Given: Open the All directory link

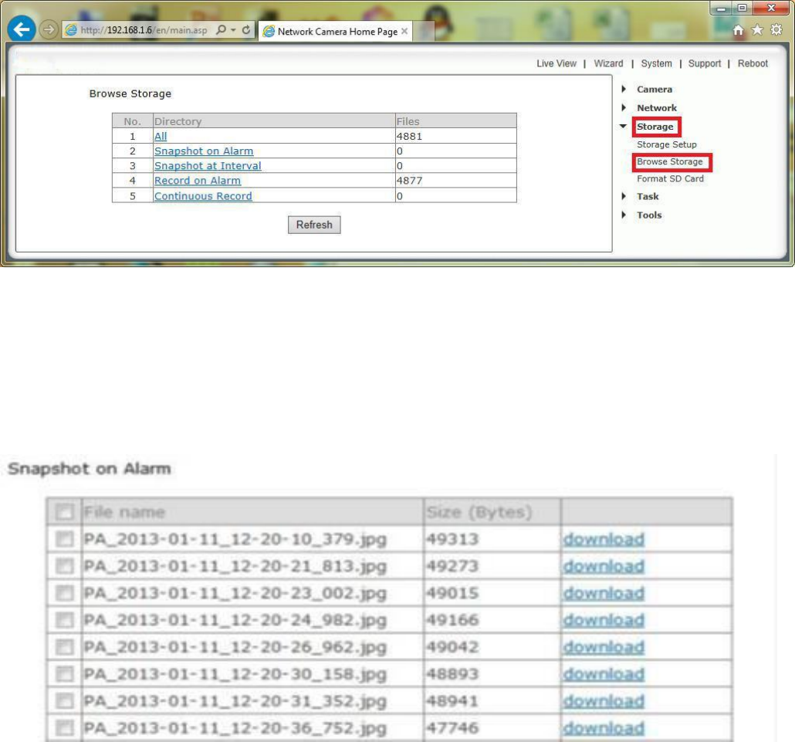Looking at the screenshot, I should (161, 136).
